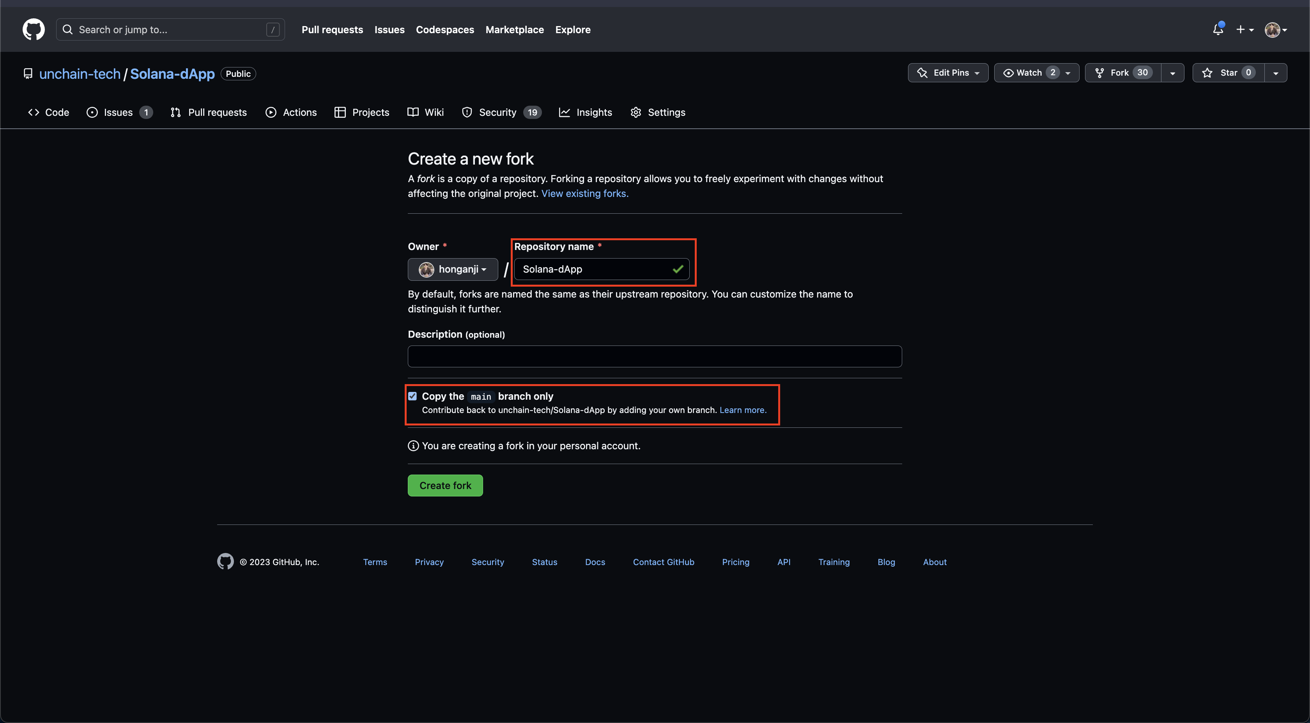Switch to the Code tab
The image size is (1310, 723).
pyautogui.click(x=48, y=112)
